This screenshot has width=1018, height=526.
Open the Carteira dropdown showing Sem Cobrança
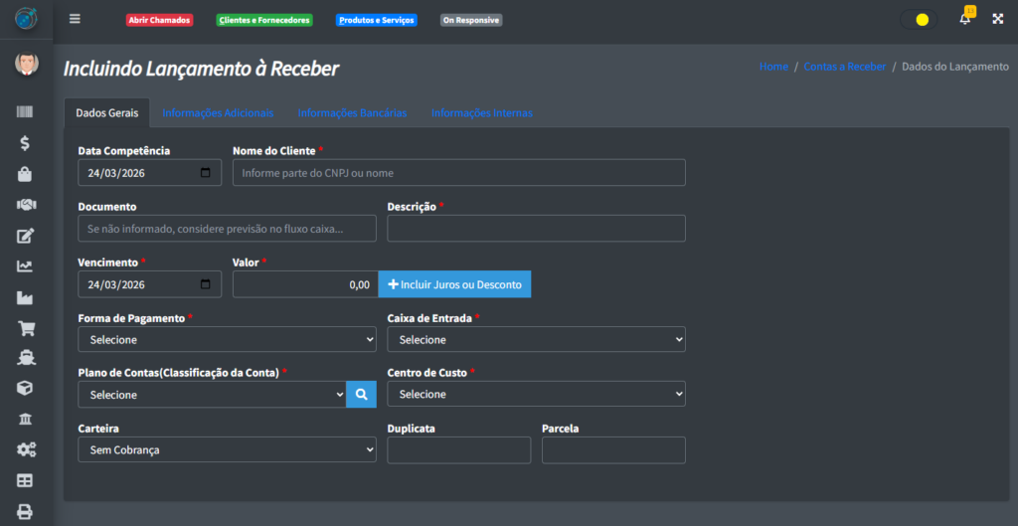pyautogui.click(x=227, y=449)
